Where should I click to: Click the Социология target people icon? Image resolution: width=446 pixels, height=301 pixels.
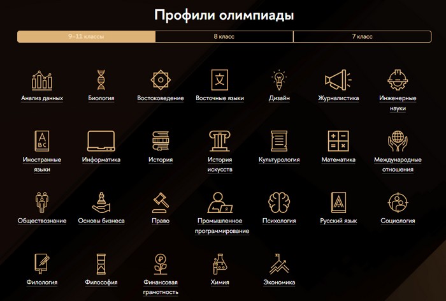(x=398, y=202)
